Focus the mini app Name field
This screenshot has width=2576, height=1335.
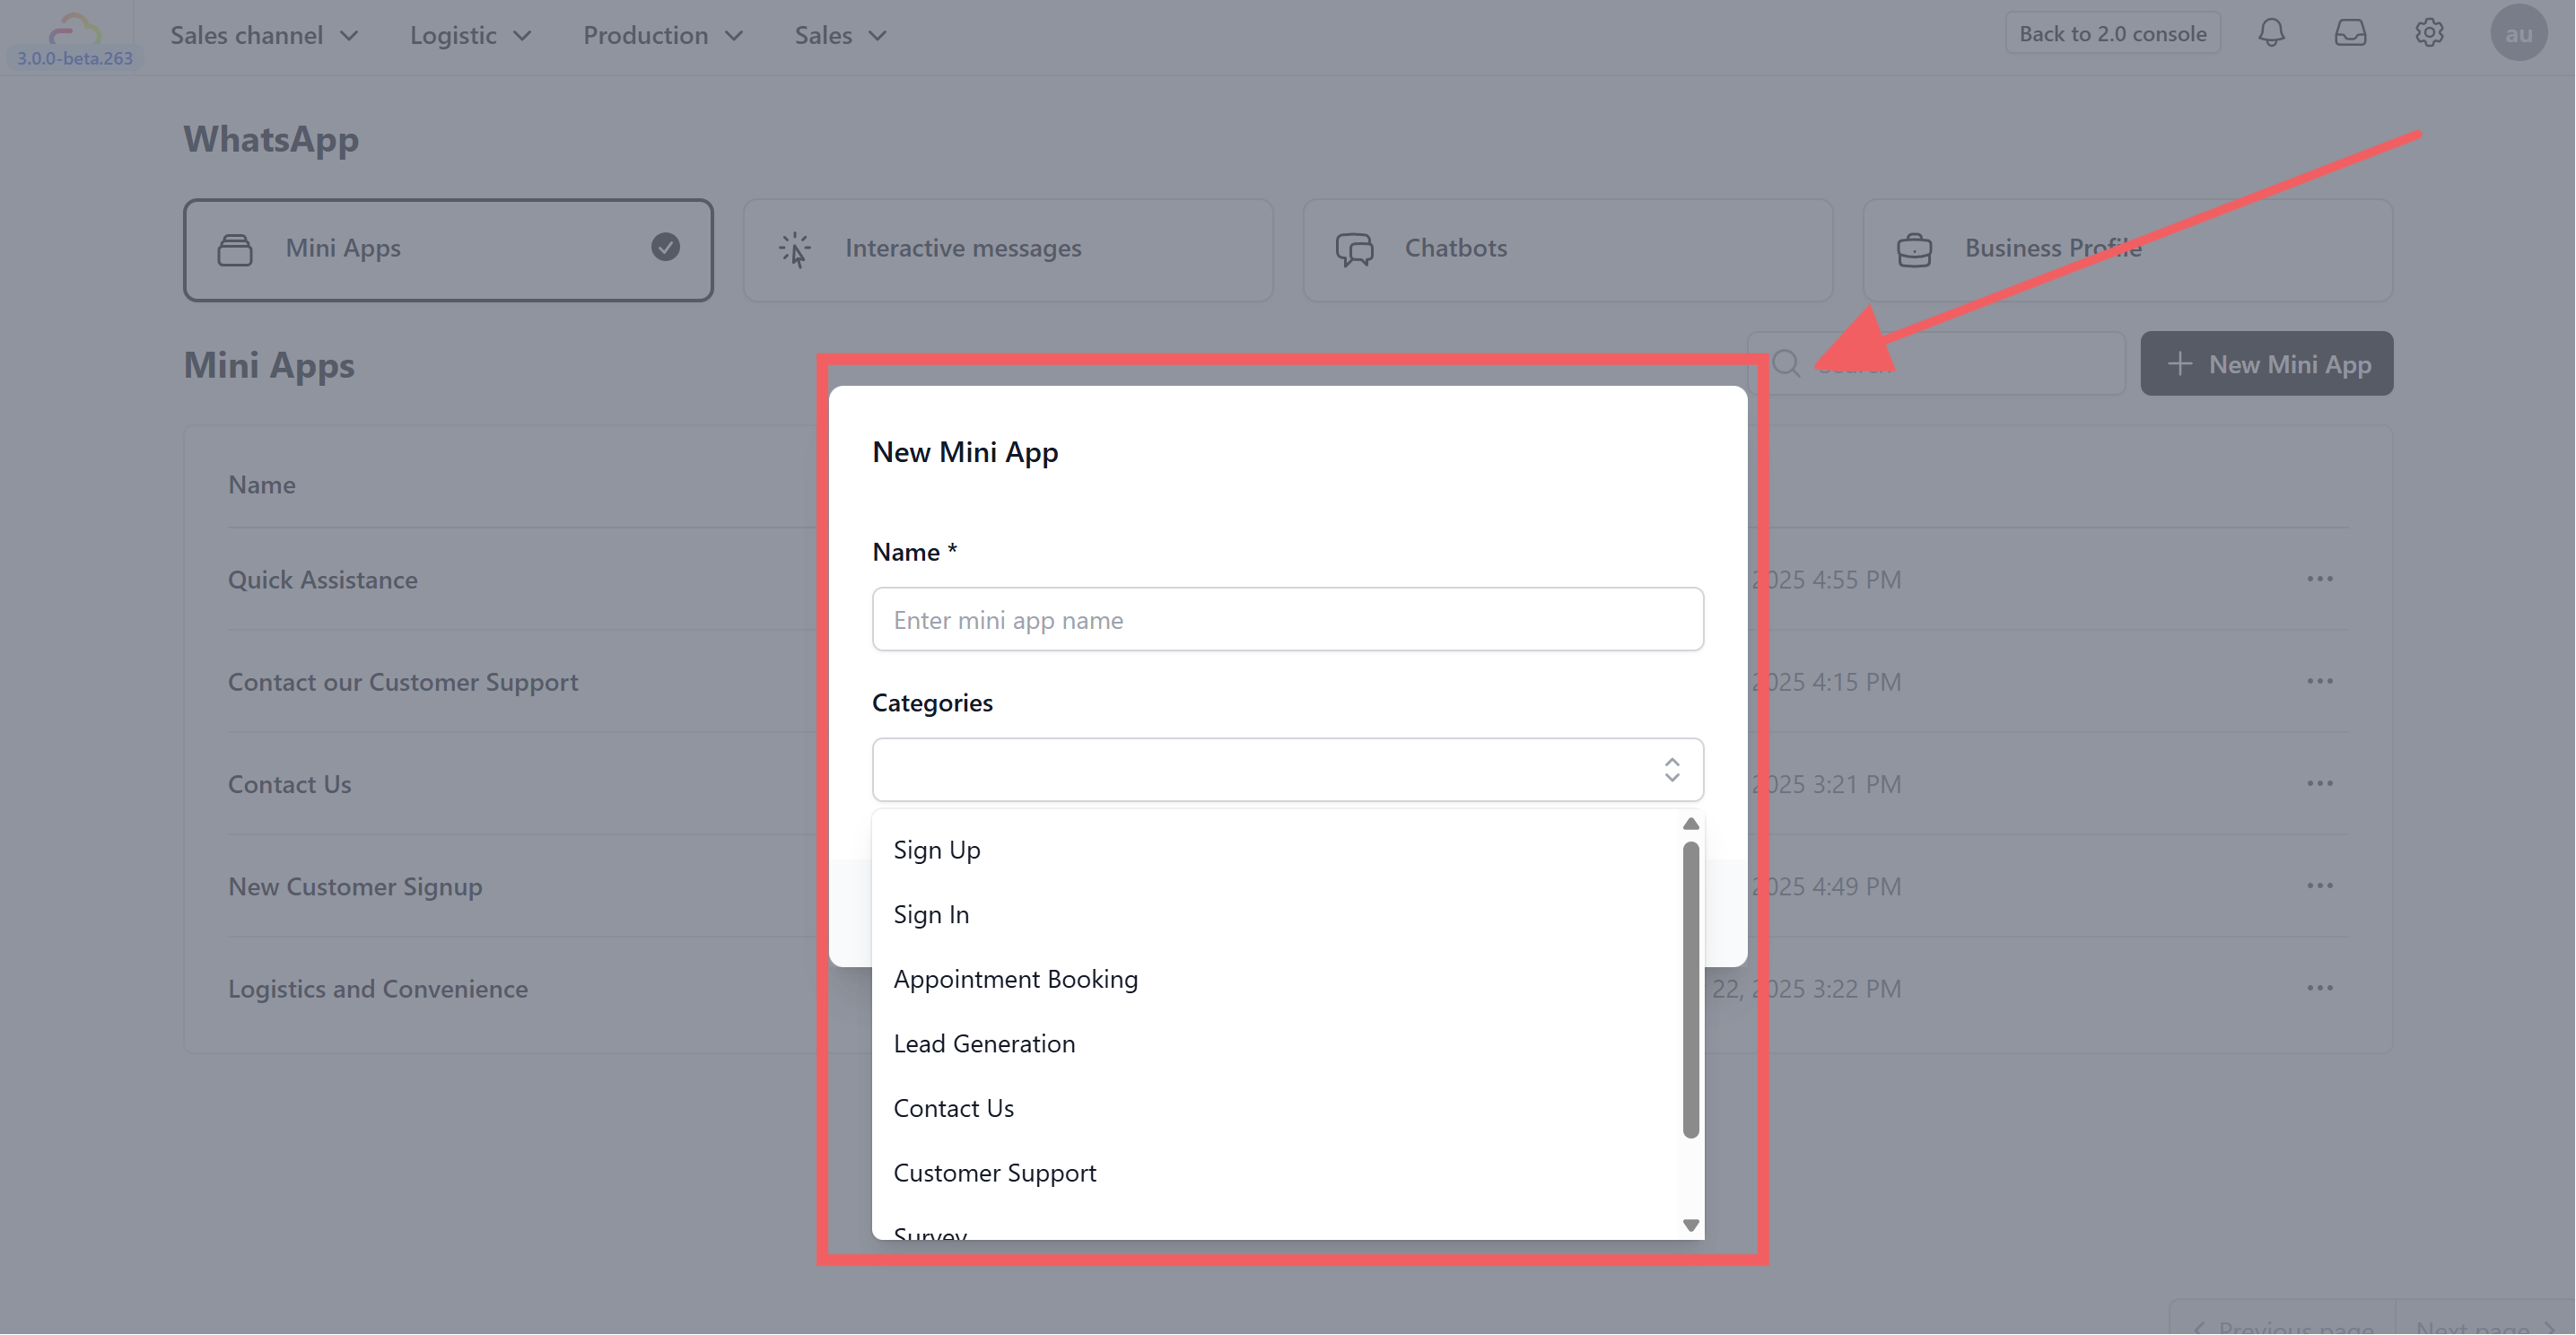(1288, 620)
